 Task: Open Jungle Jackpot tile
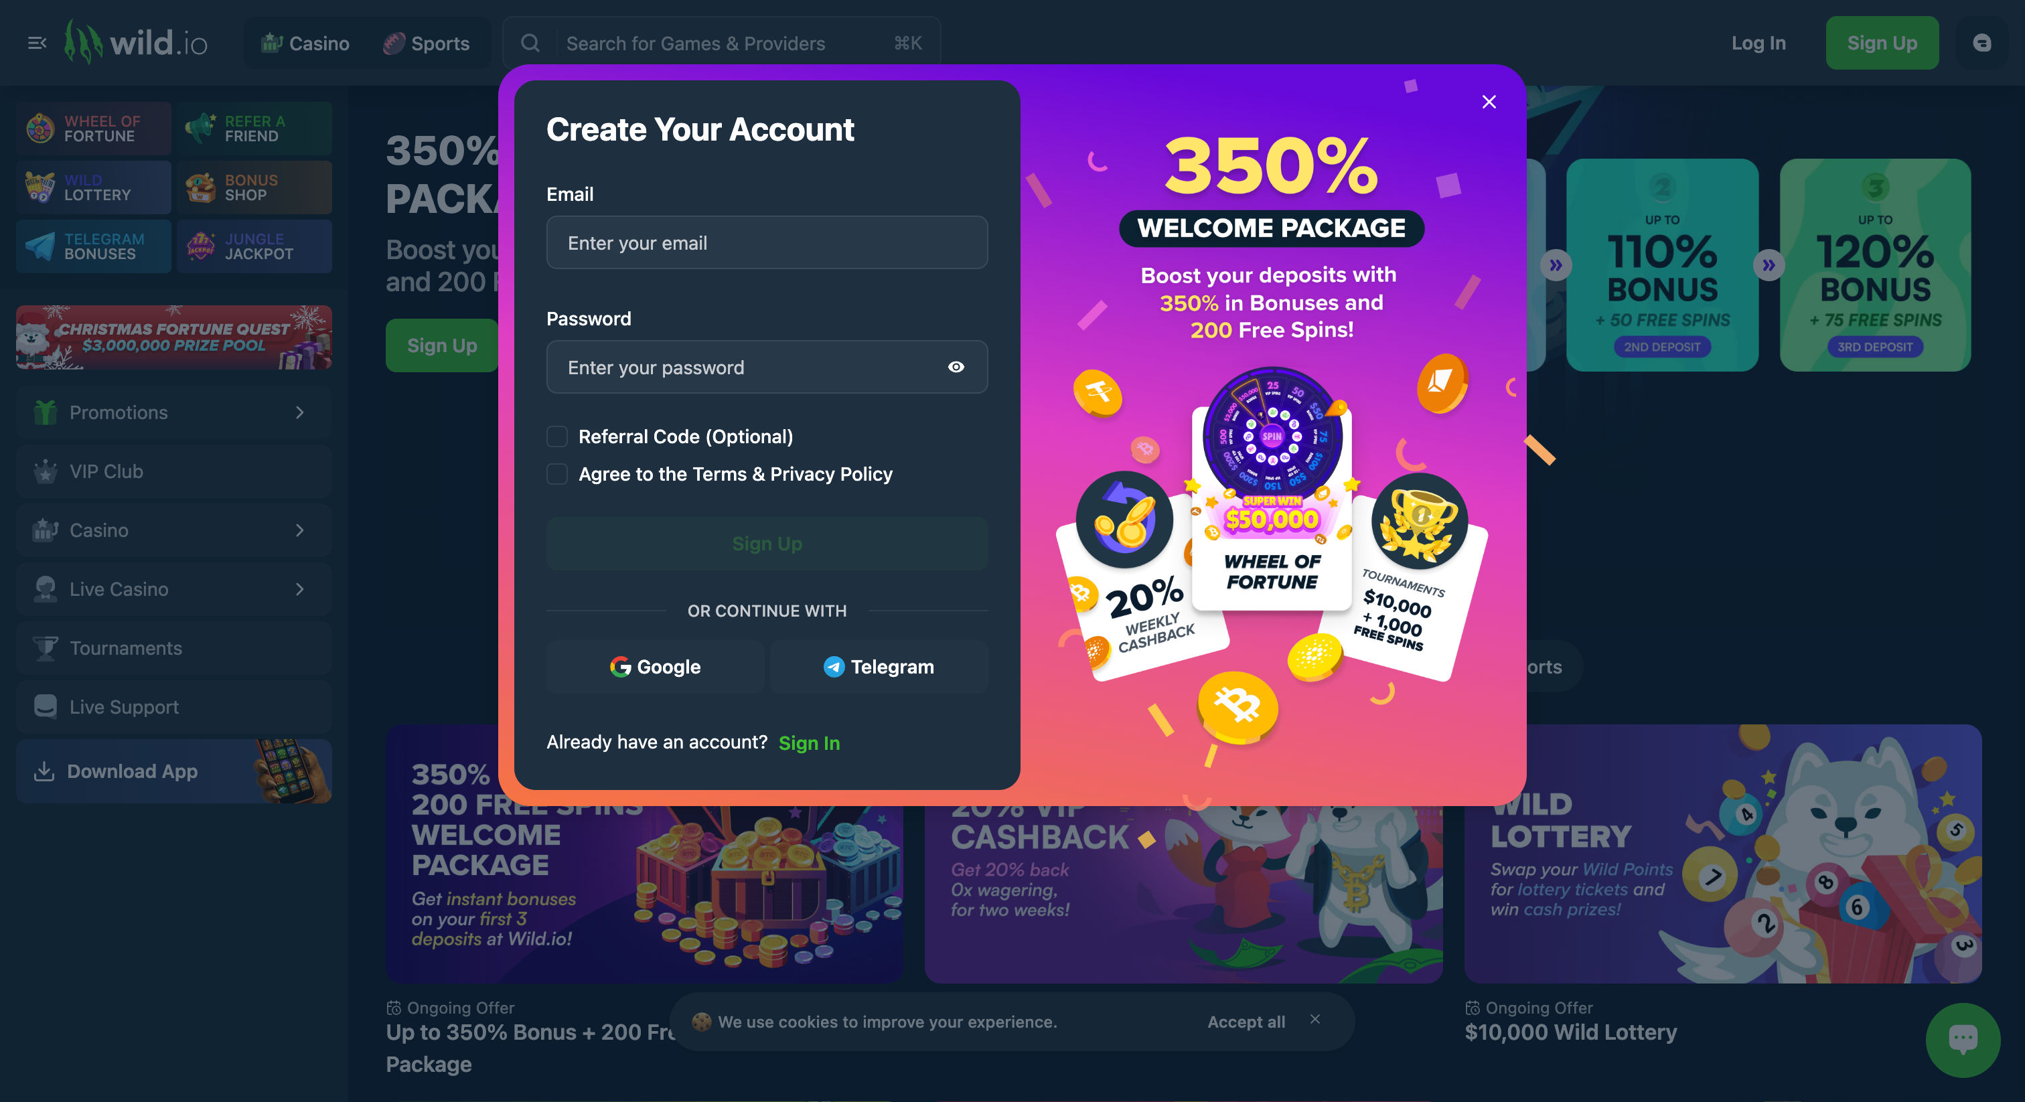pyautogui.click(x=254, y=247)
